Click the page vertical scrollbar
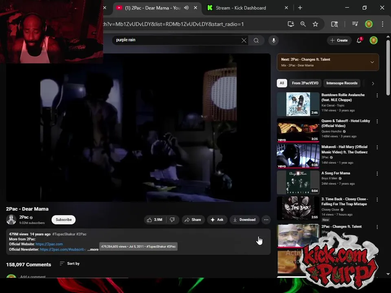 coord(388,67)
